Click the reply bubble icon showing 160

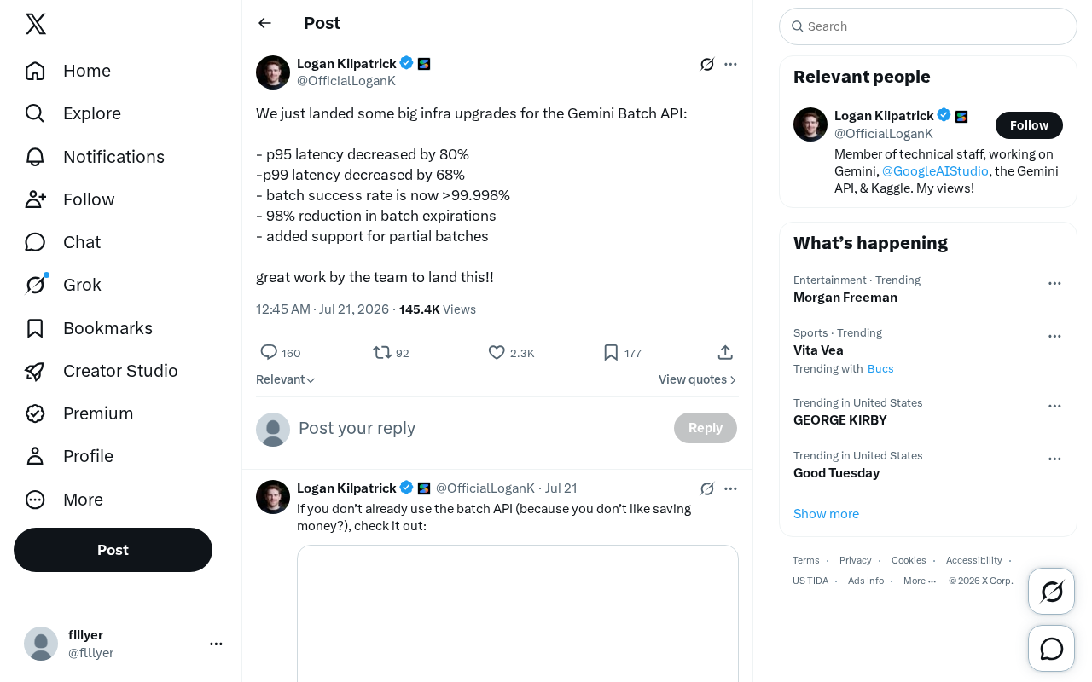tap(269, 352)
